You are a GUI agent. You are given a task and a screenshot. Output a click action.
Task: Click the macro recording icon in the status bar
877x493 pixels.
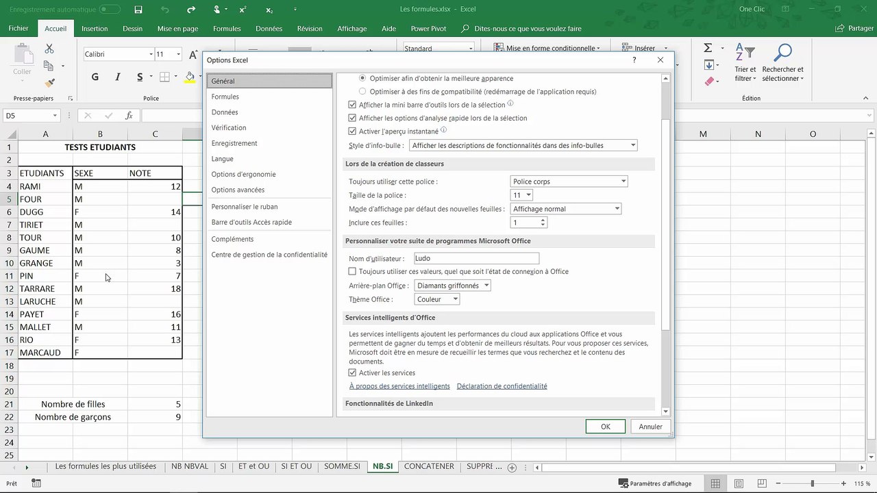tap(36, 483)
